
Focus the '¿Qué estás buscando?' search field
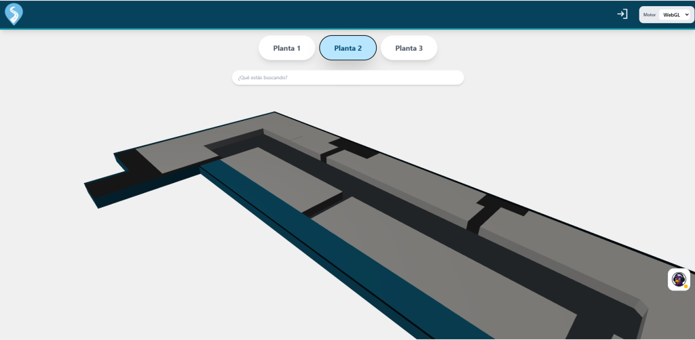coord(348,77)
